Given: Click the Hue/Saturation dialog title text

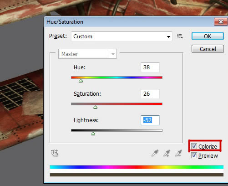Looking at the screenshot, I should pos(65,22).
